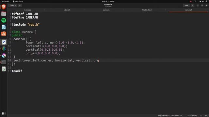209x117 pixels.
Task: Open Files manager in the dock
Action: coord(4,14)
